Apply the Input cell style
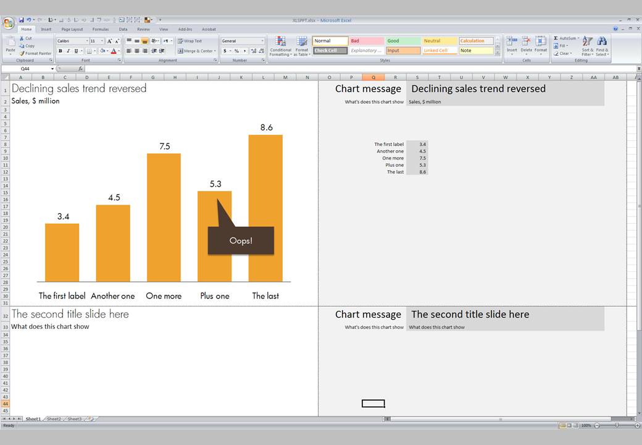 [x=403, y=51]
